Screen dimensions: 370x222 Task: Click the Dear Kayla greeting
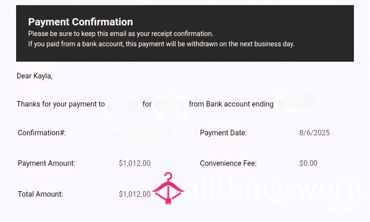click(35, 76)
